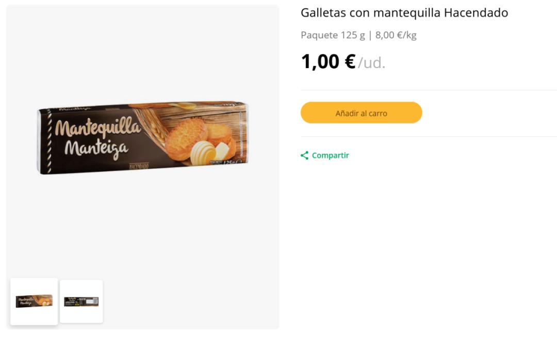This screenshot has height=352, width=557.
Task: Click the butter curl illustration on package
Action: point(203,153)
